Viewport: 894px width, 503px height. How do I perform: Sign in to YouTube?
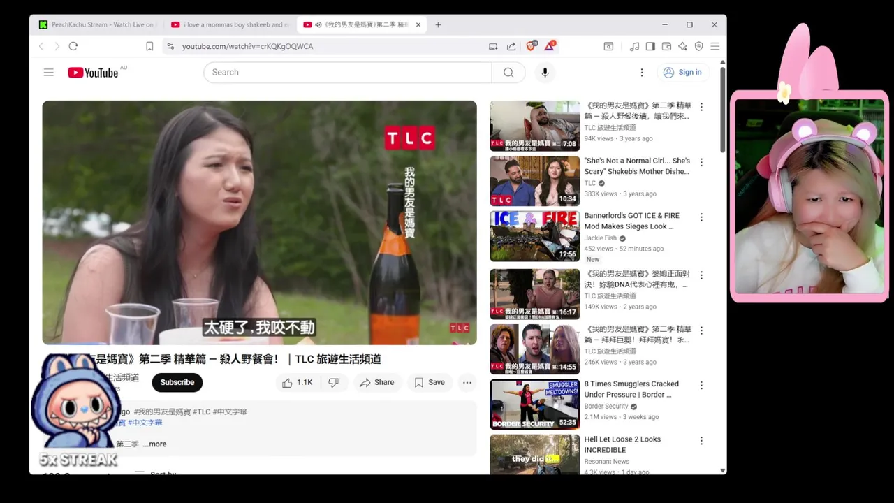682,73
